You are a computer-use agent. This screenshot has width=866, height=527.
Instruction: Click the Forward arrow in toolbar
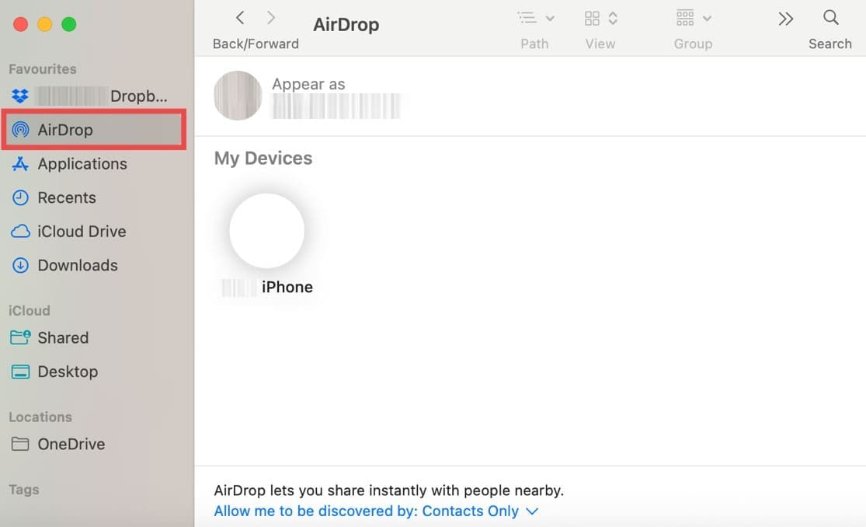[x=270, y=18]
